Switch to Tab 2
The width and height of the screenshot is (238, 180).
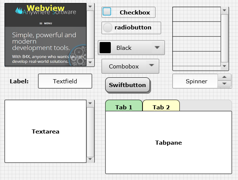click(x=161, y=106)
